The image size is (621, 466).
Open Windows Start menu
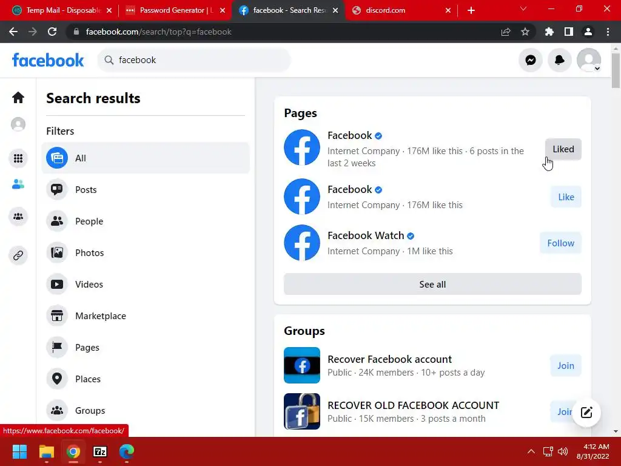(19, 451)
